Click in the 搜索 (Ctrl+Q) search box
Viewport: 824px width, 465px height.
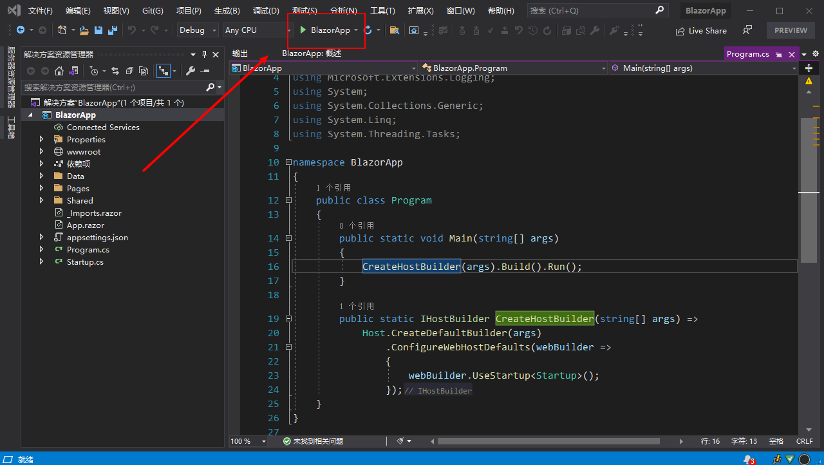click(x=597, y=10)
